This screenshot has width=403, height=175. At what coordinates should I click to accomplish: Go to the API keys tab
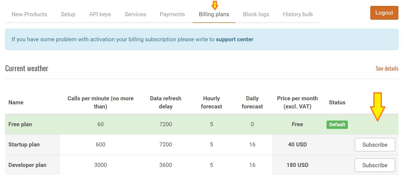(100, 14)
